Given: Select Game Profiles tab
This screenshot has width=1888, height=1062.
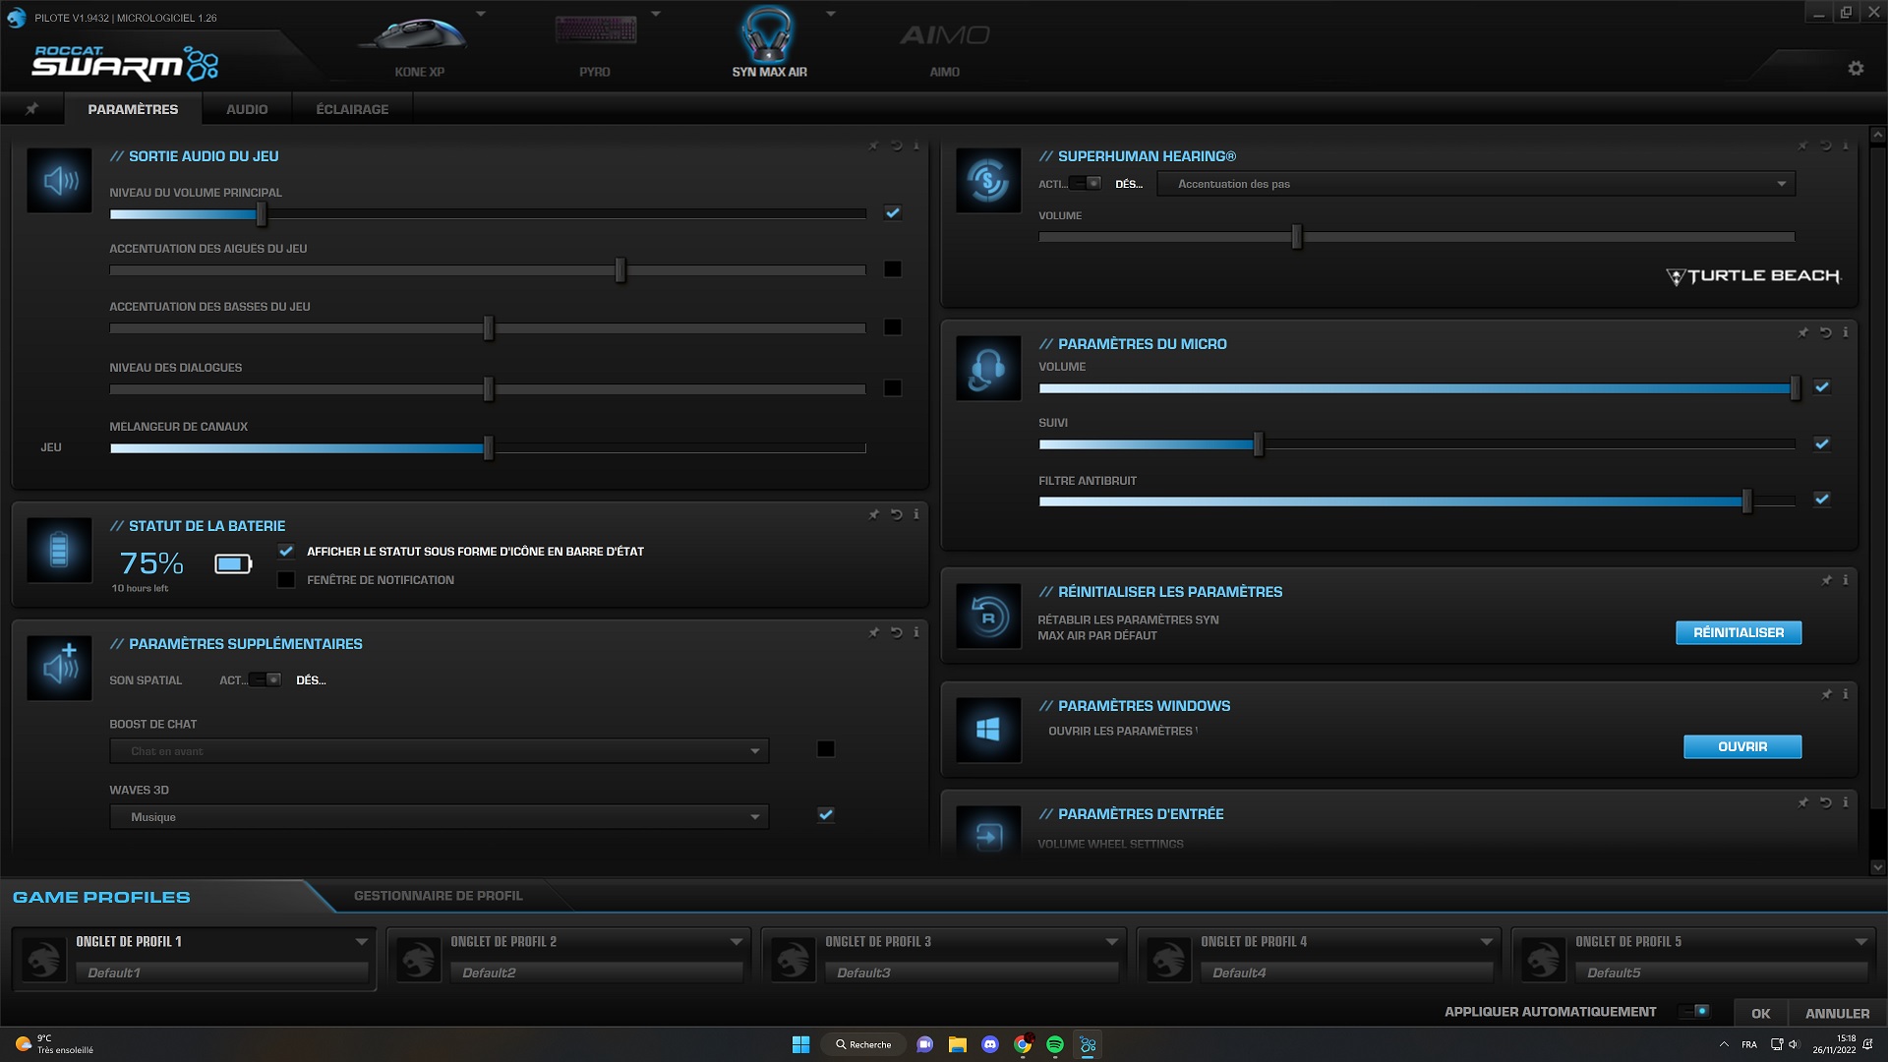Looking at the screenshot, I should click(101, 897).
